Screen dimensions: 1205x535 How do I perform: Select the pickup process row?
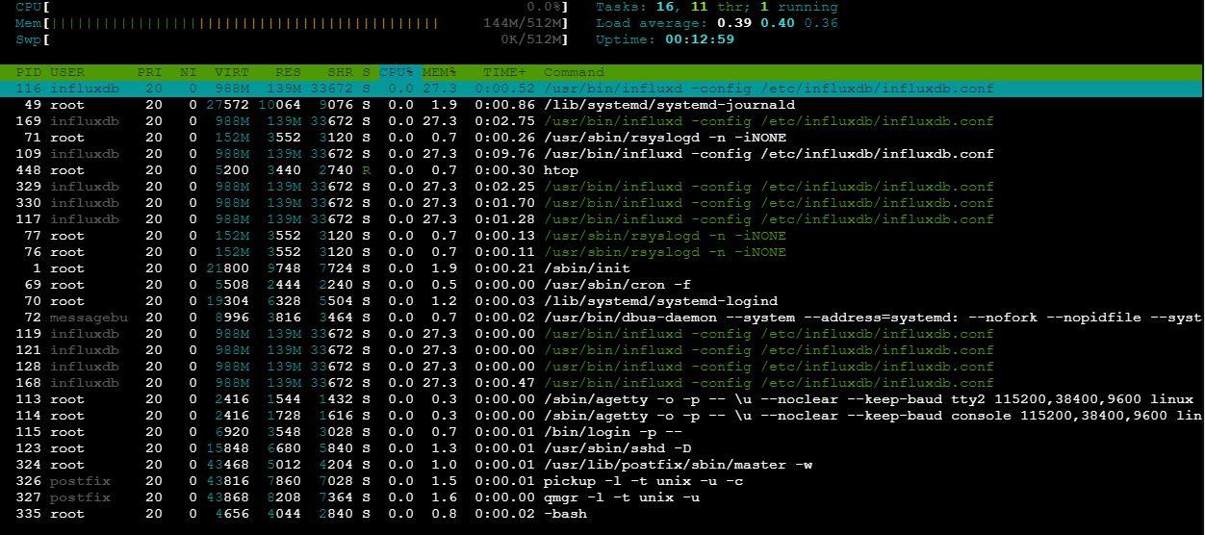[602, 481]
